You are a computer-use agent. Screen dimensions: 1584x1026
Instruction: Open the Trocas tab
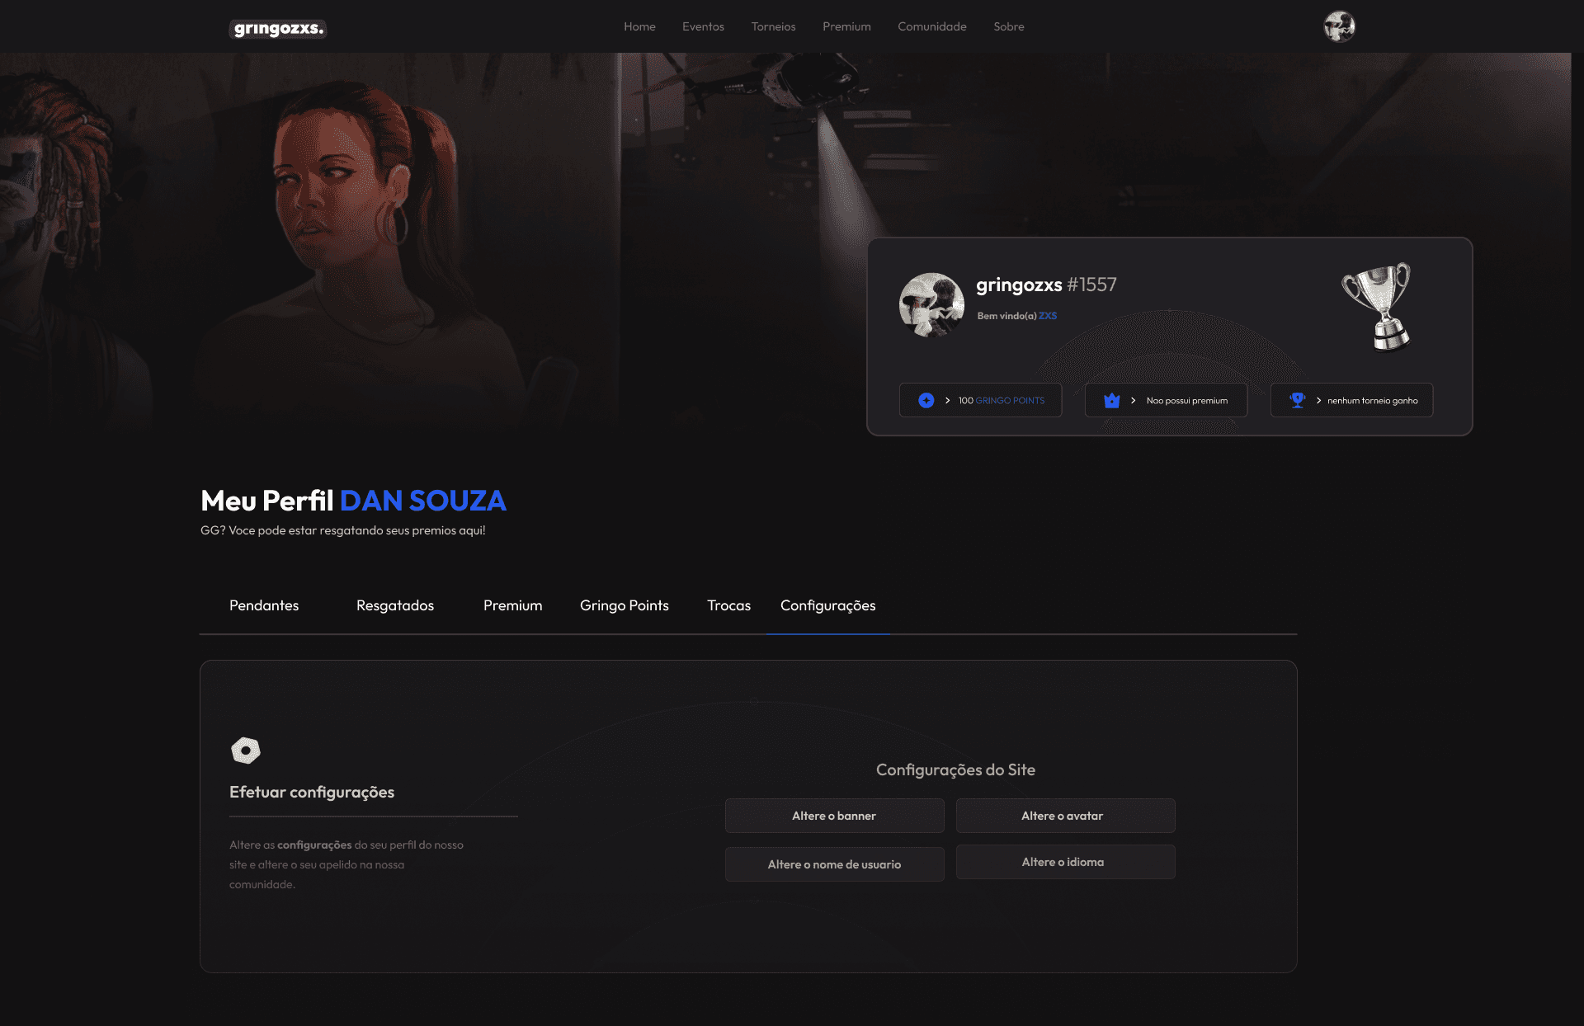[x=728, y=605]
